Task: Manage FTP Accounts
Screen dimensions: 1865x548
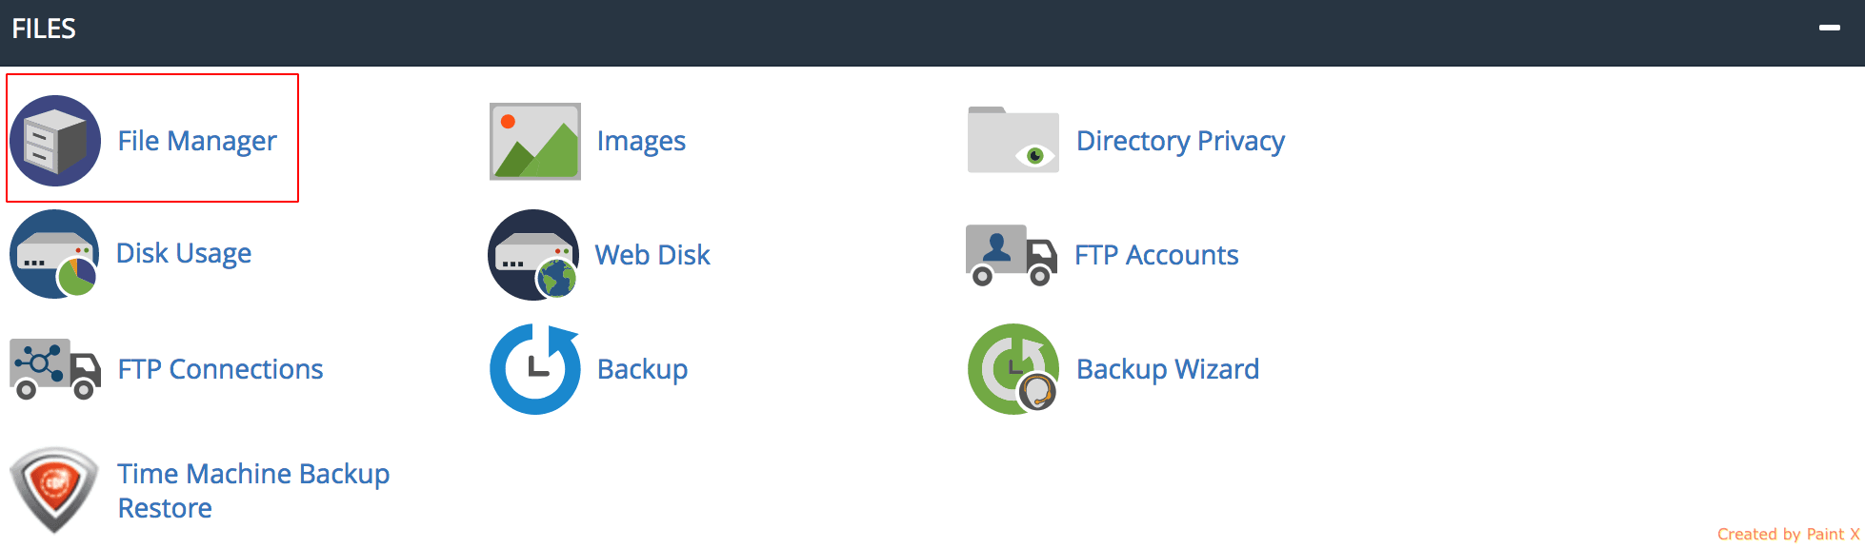Action: 1156,254
